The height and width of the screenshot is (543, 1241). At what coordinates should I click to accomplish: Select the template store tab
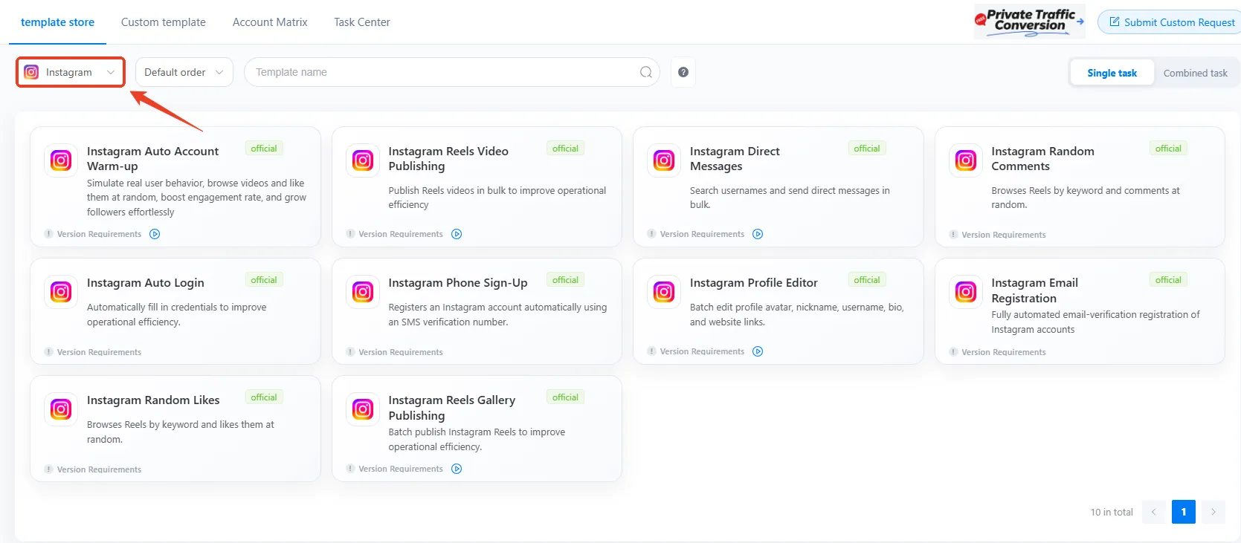pos(57,22)
